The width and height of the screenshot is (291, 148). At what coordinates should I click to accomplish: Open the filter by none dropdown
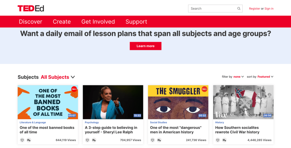(x=238, y=77)
